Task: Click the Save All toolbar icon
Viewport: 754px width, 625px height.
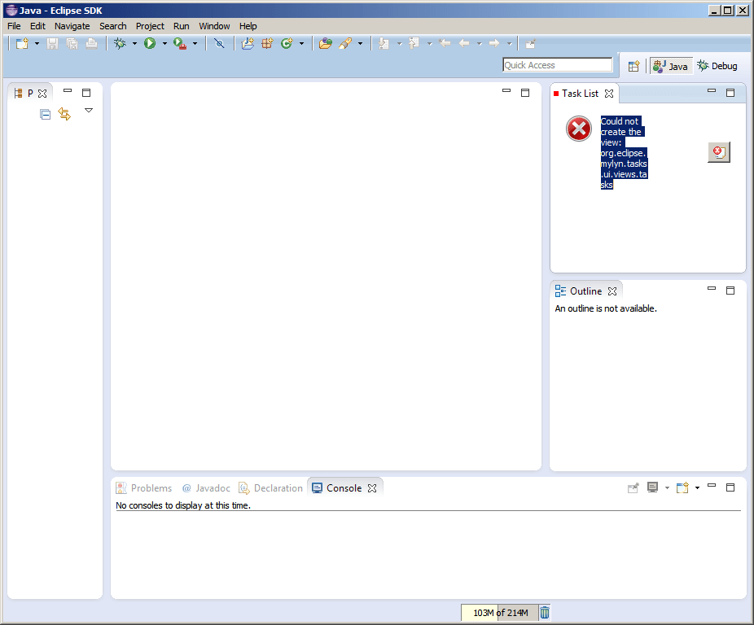Action: (72, 44)
